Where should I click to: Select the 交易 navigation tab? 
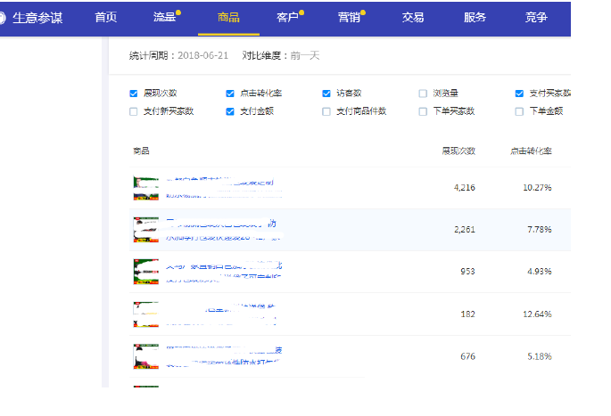[x=413, y=18]
